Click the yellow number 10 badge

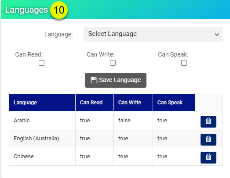(x=59, y=10)
